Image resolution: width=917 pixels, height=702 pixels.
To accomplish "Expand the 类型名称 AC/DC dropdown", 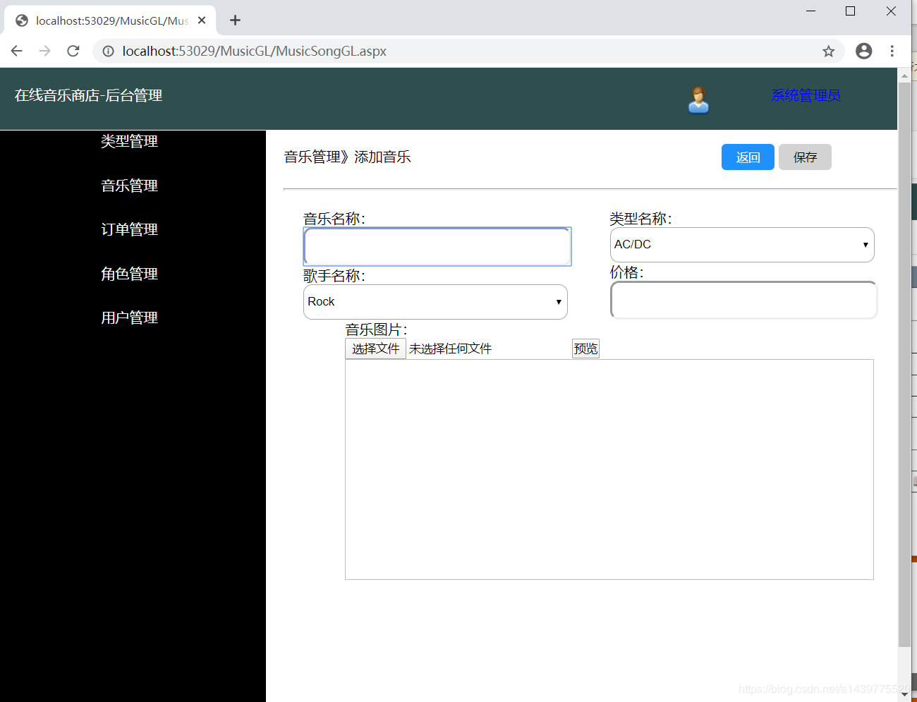I will pyautogui.click(x=742, y=245).
